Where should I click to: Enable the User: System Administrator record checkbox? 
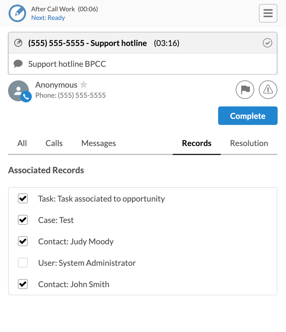(23, 263)
